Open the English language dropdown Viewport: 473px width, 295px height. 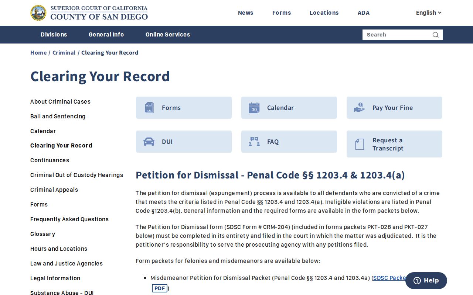(429, 13)
